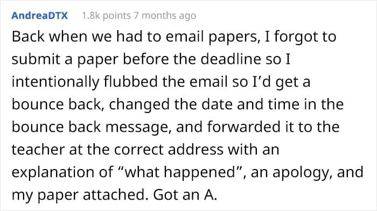Click the 7 months ago timestamp

pos(165,16)
